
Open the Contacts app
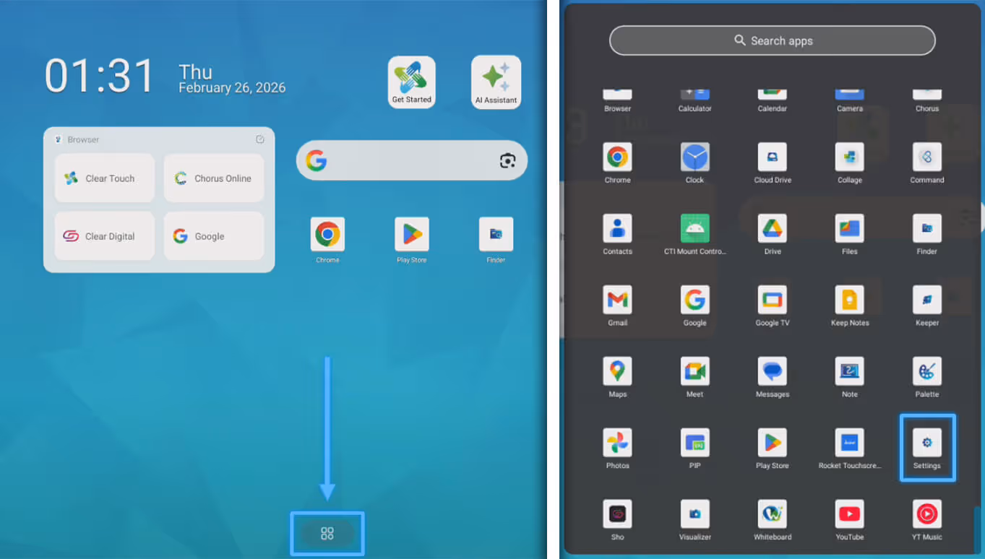click(x=618, y=235)
